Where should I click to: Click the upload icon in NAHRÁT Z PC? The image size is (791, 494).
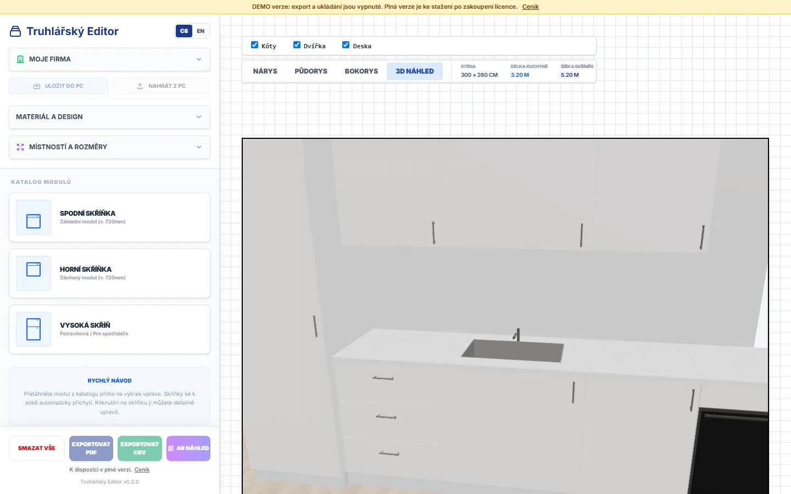tap(140, 86)
